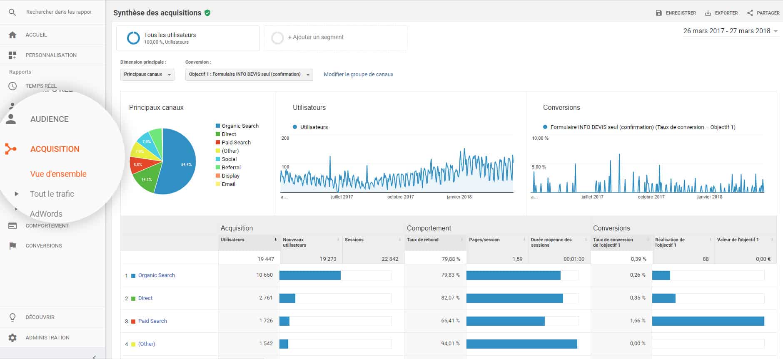Open ACQUISITION section
The height and width of the screenshot is (359, 783).
[55, 149]
